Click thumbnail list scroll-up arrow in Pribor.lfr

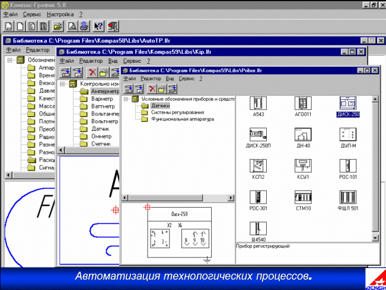point(375,99)
